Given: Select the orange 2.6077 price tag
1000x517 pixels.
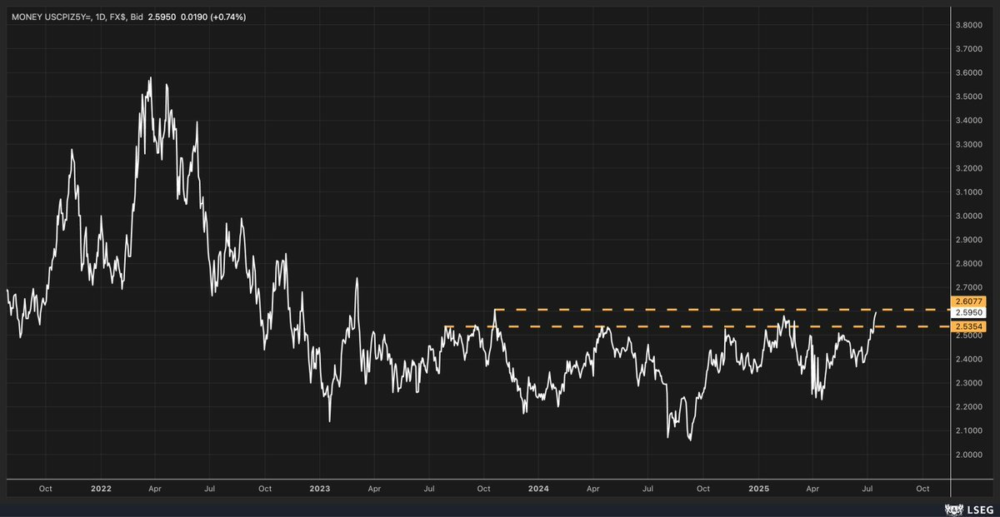Looking at the screenshot, I should coord(966,300).
